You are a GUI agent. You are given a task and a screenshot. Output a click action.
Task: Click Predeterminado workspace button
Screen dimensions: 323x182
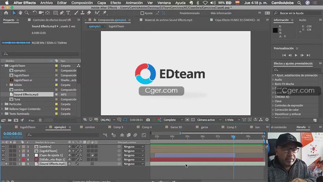[189, 13]
